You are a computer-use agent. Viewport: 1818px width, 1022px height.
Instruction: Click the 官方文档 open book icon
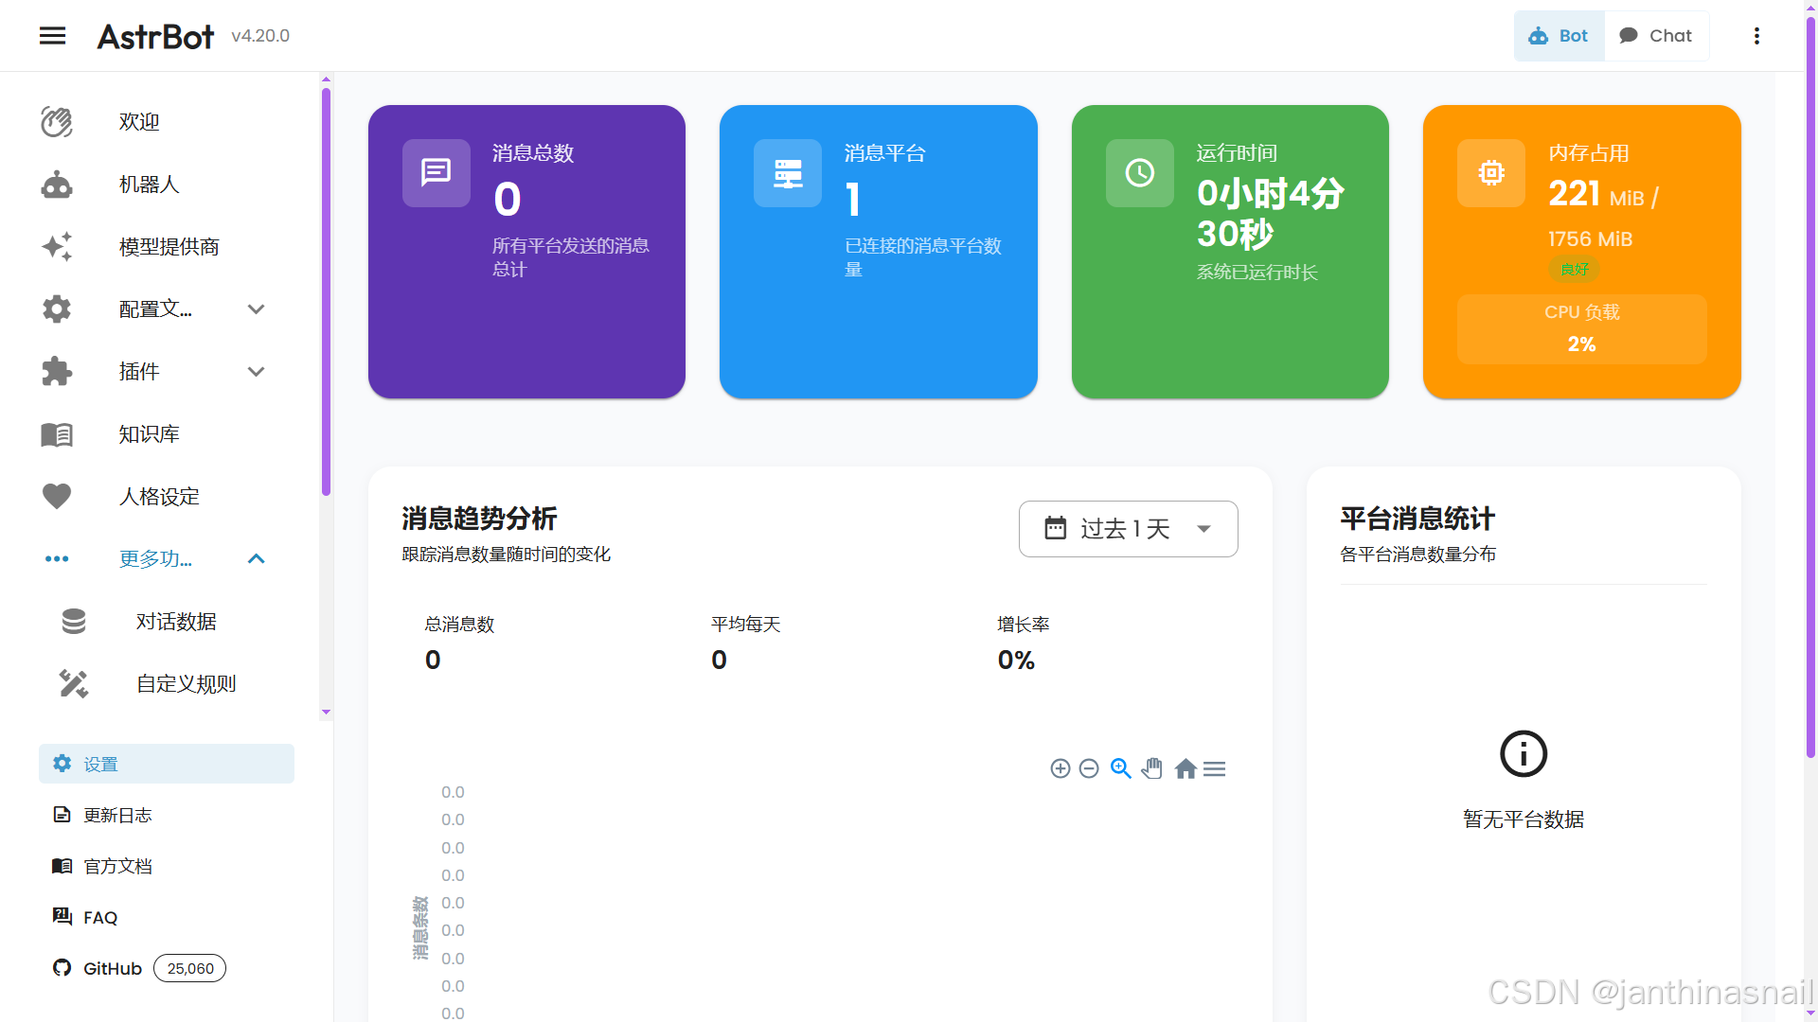pos(62,866)
